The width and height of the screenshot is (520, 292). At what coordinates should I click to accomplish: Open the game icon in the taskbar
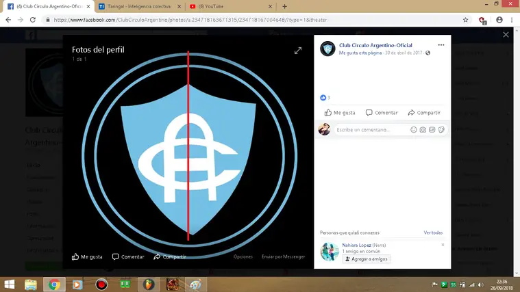coord(173,284)
